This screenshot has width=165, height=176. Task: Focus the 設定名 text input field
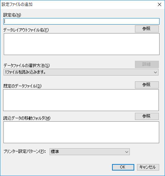pyautogui.click(x=81, y=22)
